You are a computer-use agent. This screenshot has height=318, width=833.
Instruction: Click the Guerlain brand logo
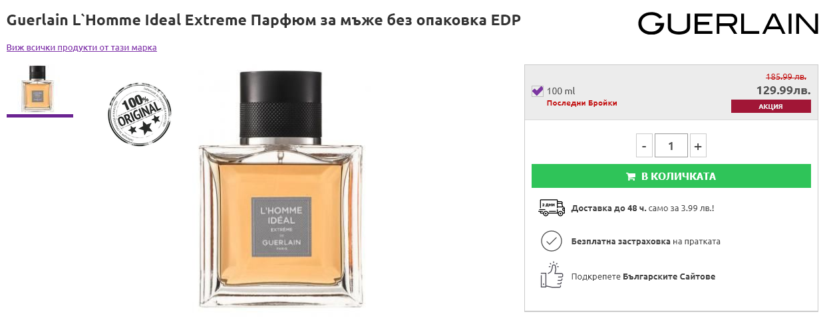(x=728, y=24)
